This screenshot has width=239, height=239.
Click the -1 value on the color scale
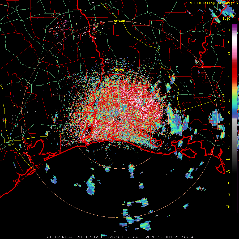pyautogui.click(x=228, y=124)
